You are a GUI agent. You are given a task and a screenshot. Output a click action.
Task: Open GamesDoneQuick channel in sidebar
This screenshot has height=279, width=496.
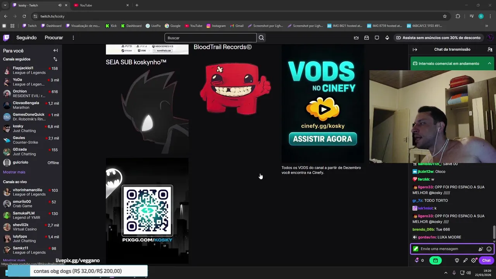(31, 117)
